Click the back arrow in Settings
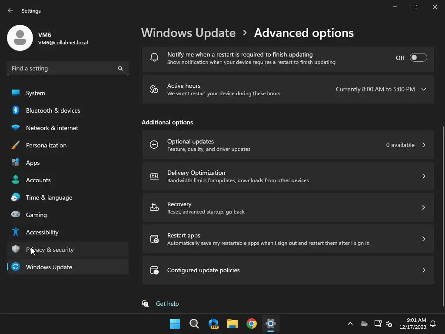This screenshot has height=334, width=445. [x=10, y=10]
